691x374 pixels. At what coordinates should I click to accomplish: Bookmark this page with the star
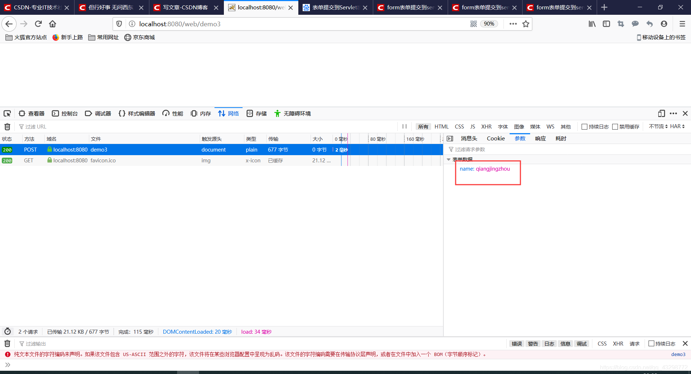(526, 24)
